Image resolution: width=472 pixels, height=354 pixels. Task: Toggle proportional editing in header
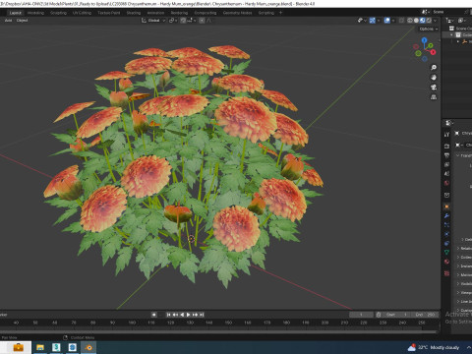click(202, 21)
